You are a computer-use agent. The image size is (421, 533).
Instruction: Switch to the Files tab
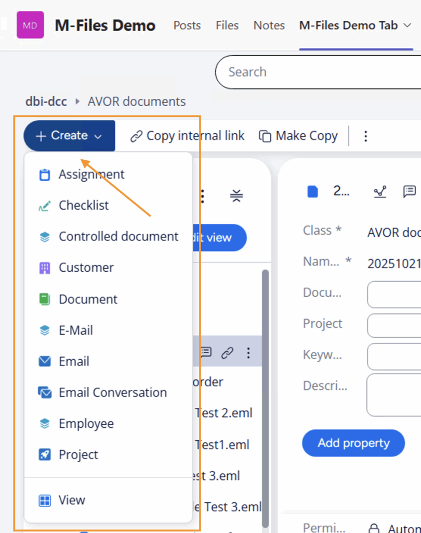[x=227, y=26]
